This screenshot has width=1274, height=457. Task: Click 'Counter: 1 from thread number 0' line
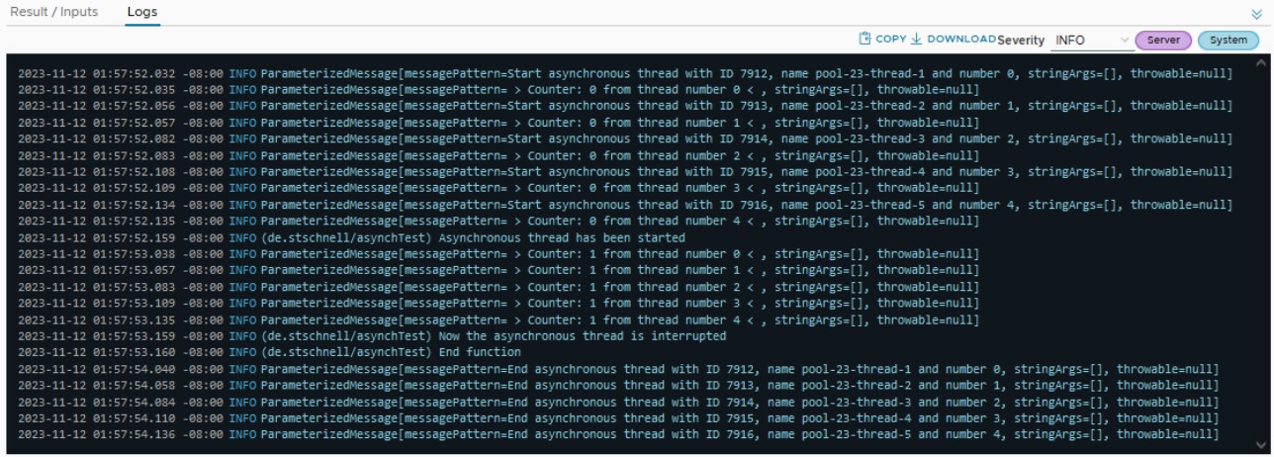(499, 254)
